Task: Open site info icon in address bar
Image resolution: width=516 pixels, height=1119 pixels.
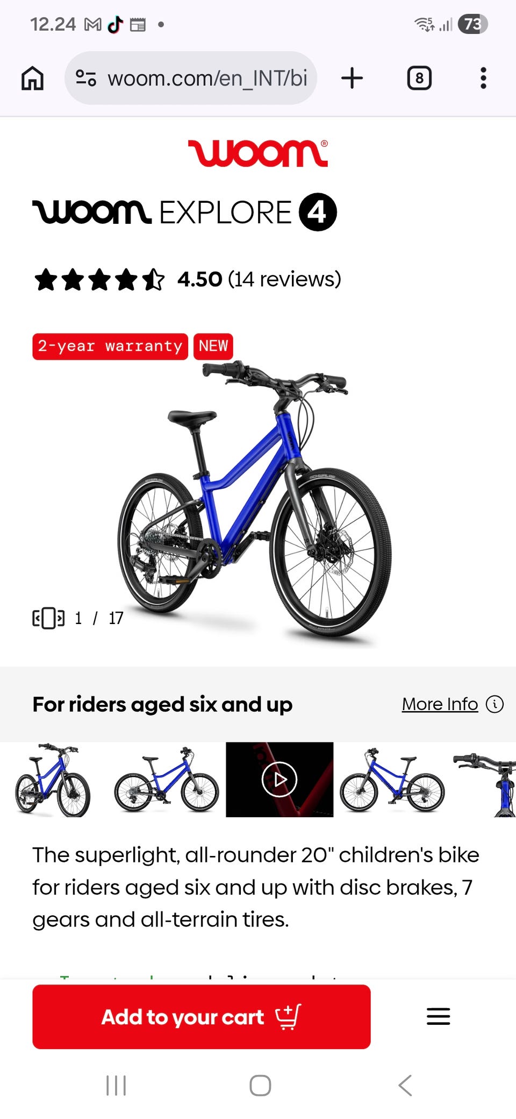Action: (x=86, y=78)
